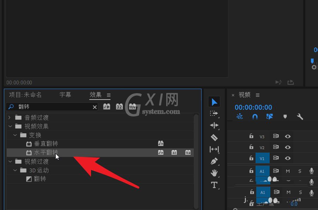Select the Slip tool
Image resolution: width=318 pixels, height=210 pixels.
point(214,149)
